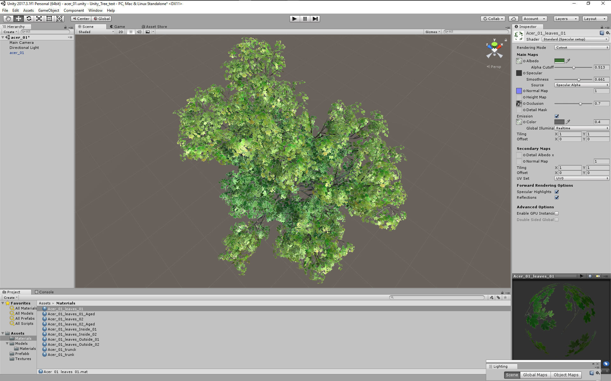Open the GameObject menu
The image size is (611, 381).
pos(48,10)
